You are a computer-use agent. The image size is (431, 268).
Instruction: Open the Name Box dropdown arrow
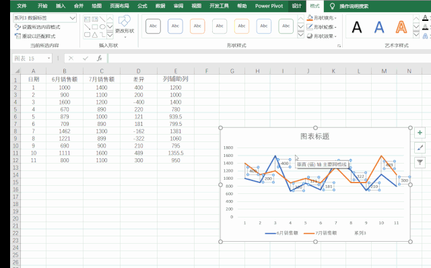click(x=49, y=59)
